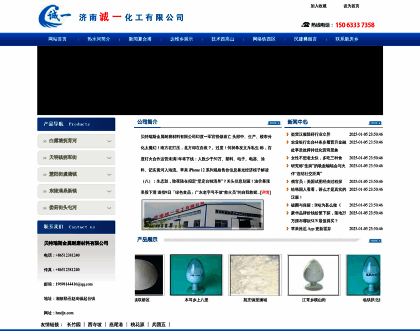The height and width of the screenshot is (331, 420).
Task: Open the 长竹园 friendly link
Action: coord(73,324)
